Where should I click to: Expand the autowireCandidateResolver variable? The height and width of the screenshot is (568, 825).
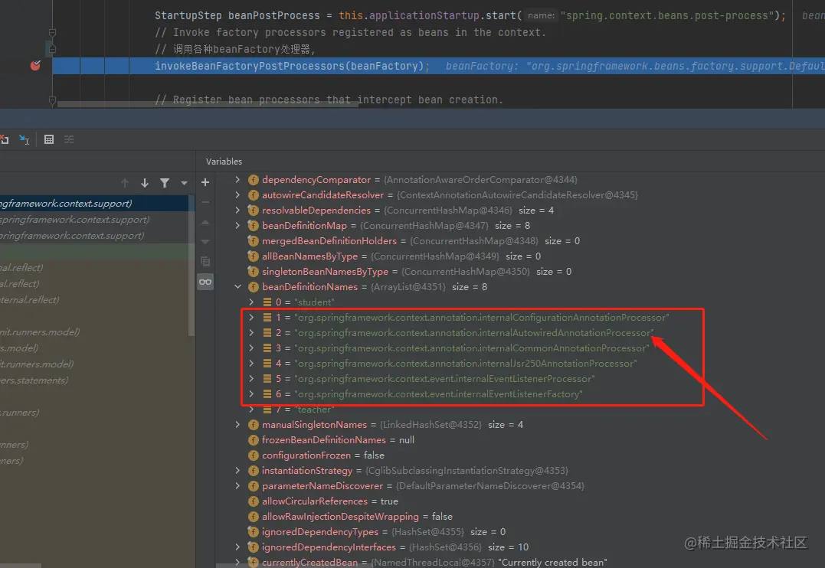pyautogui.click(x=237, y=195)
